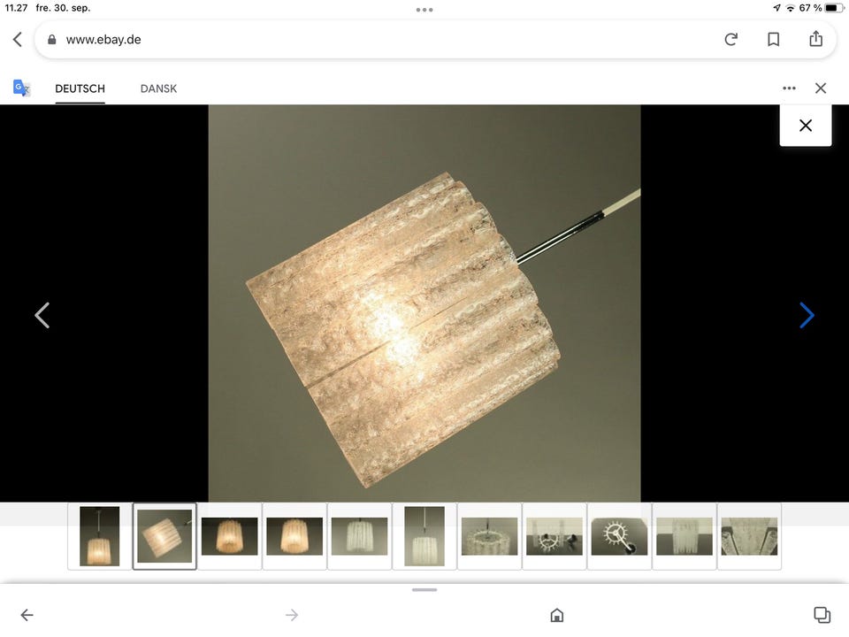
Task: Navigate back using bottom arrow
Action: click(27, 615)
